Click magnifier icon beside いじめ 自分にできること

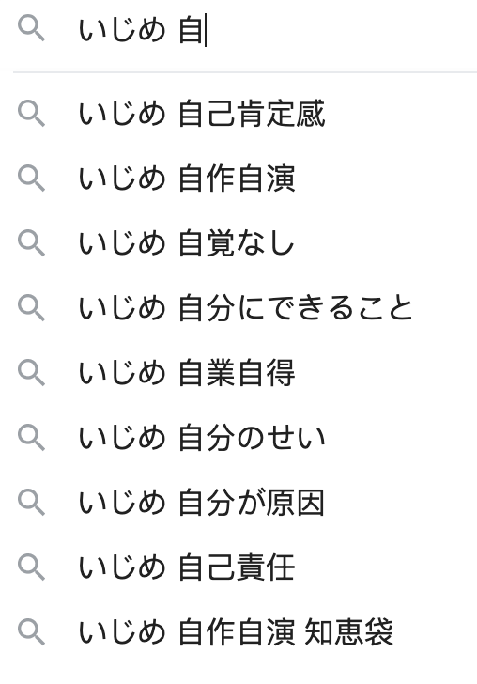click(x=31, y=307)
